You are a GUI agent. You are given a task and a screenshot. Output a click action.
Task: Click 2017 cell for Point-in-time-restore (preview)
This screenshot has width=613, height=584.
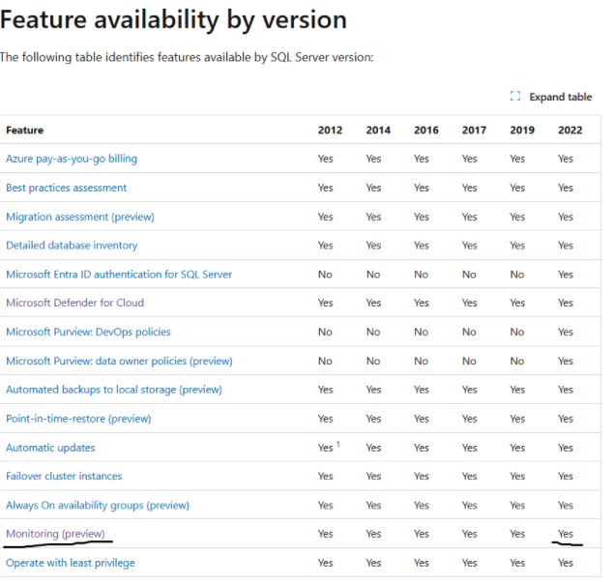click(469, 419)
